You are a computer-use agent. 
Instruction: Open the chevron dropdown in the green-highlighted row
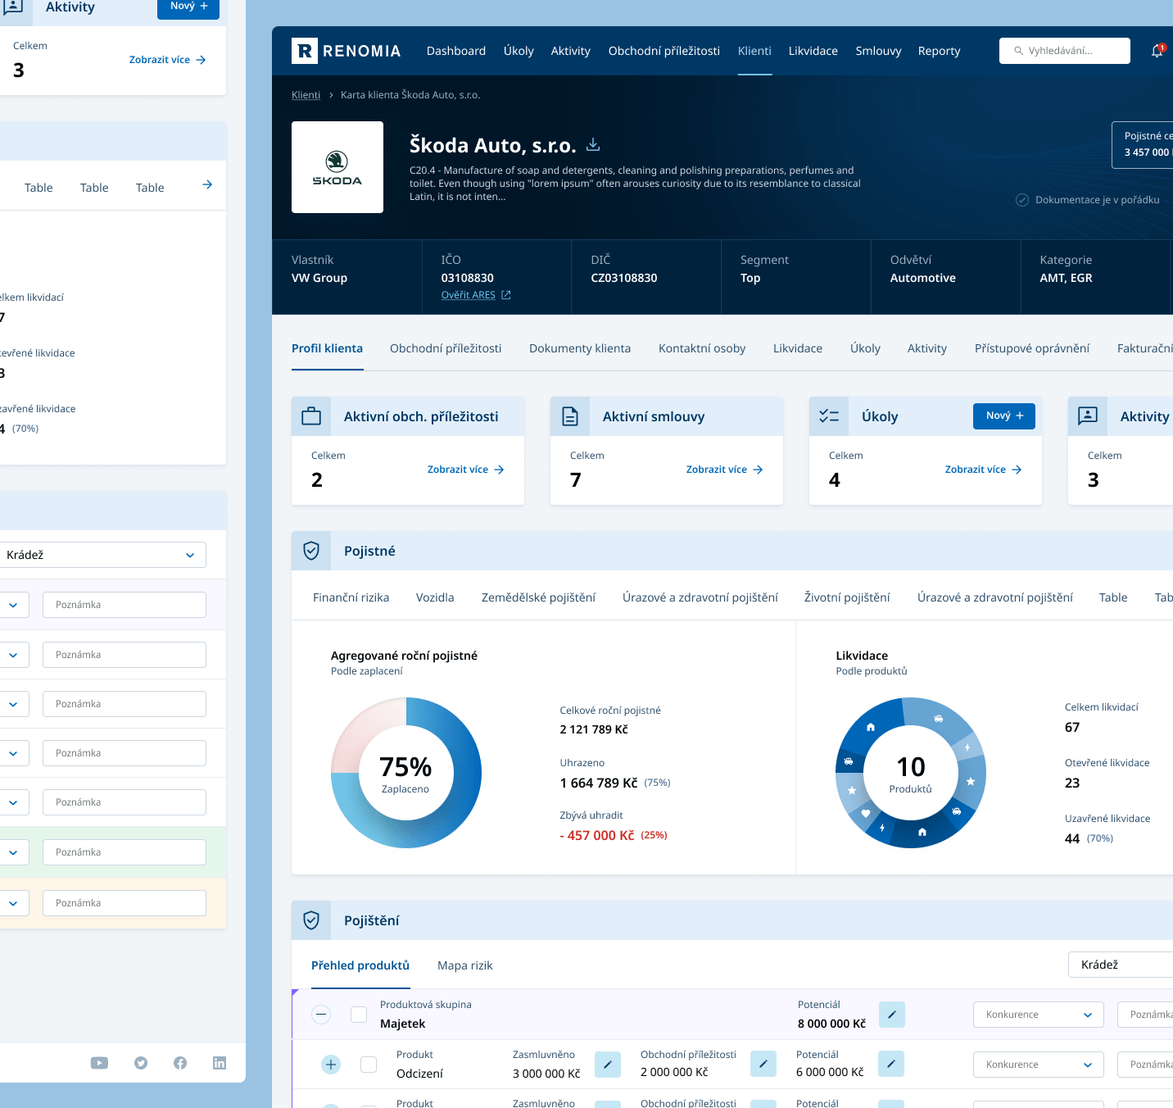[x=14, y=852]
